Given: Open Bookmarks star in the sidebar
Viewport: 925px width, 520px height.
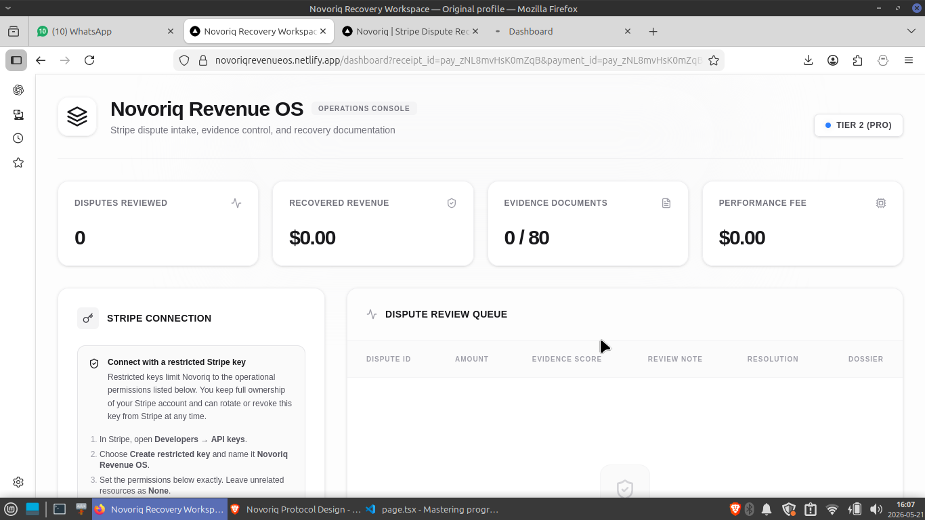Looking at the screenshot, I should 18,162.
